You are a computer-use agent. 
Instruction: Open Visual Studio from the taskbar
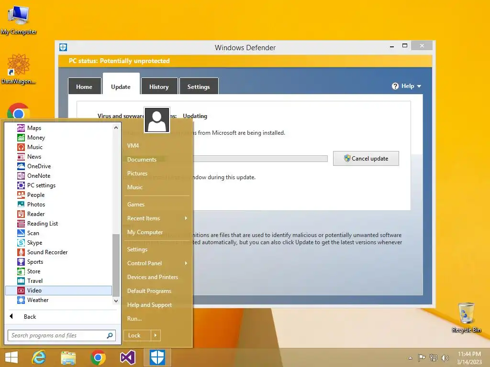[127, 357]
